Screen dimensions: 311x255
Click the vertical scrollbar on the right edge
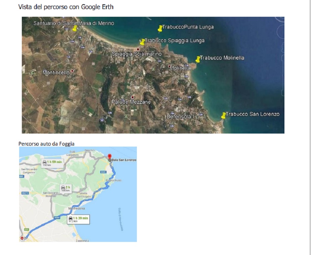pos(310,127)
